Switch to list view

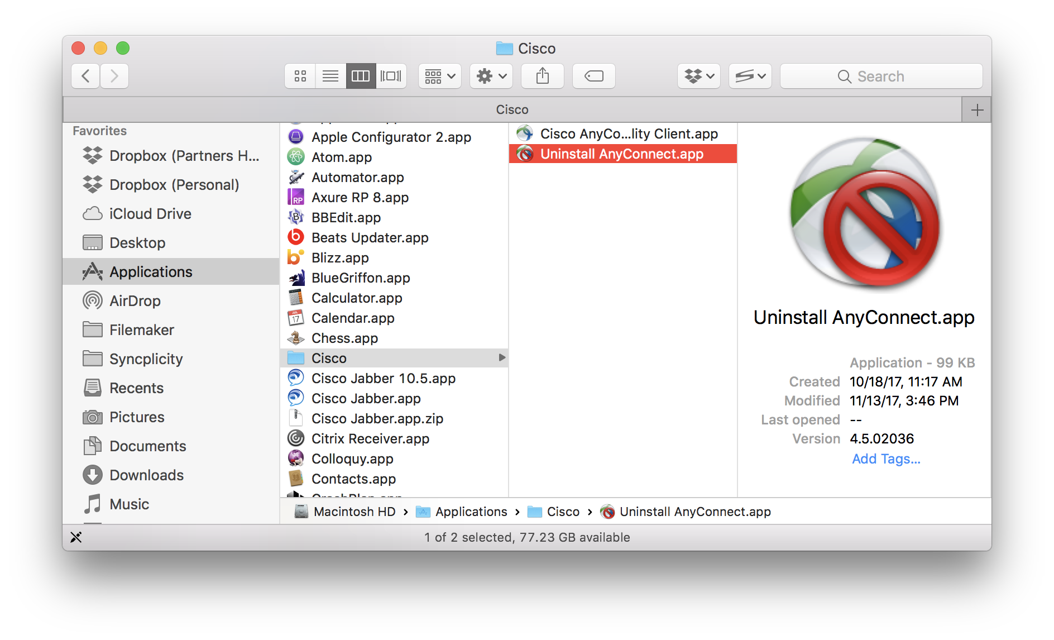pos(330,76)
